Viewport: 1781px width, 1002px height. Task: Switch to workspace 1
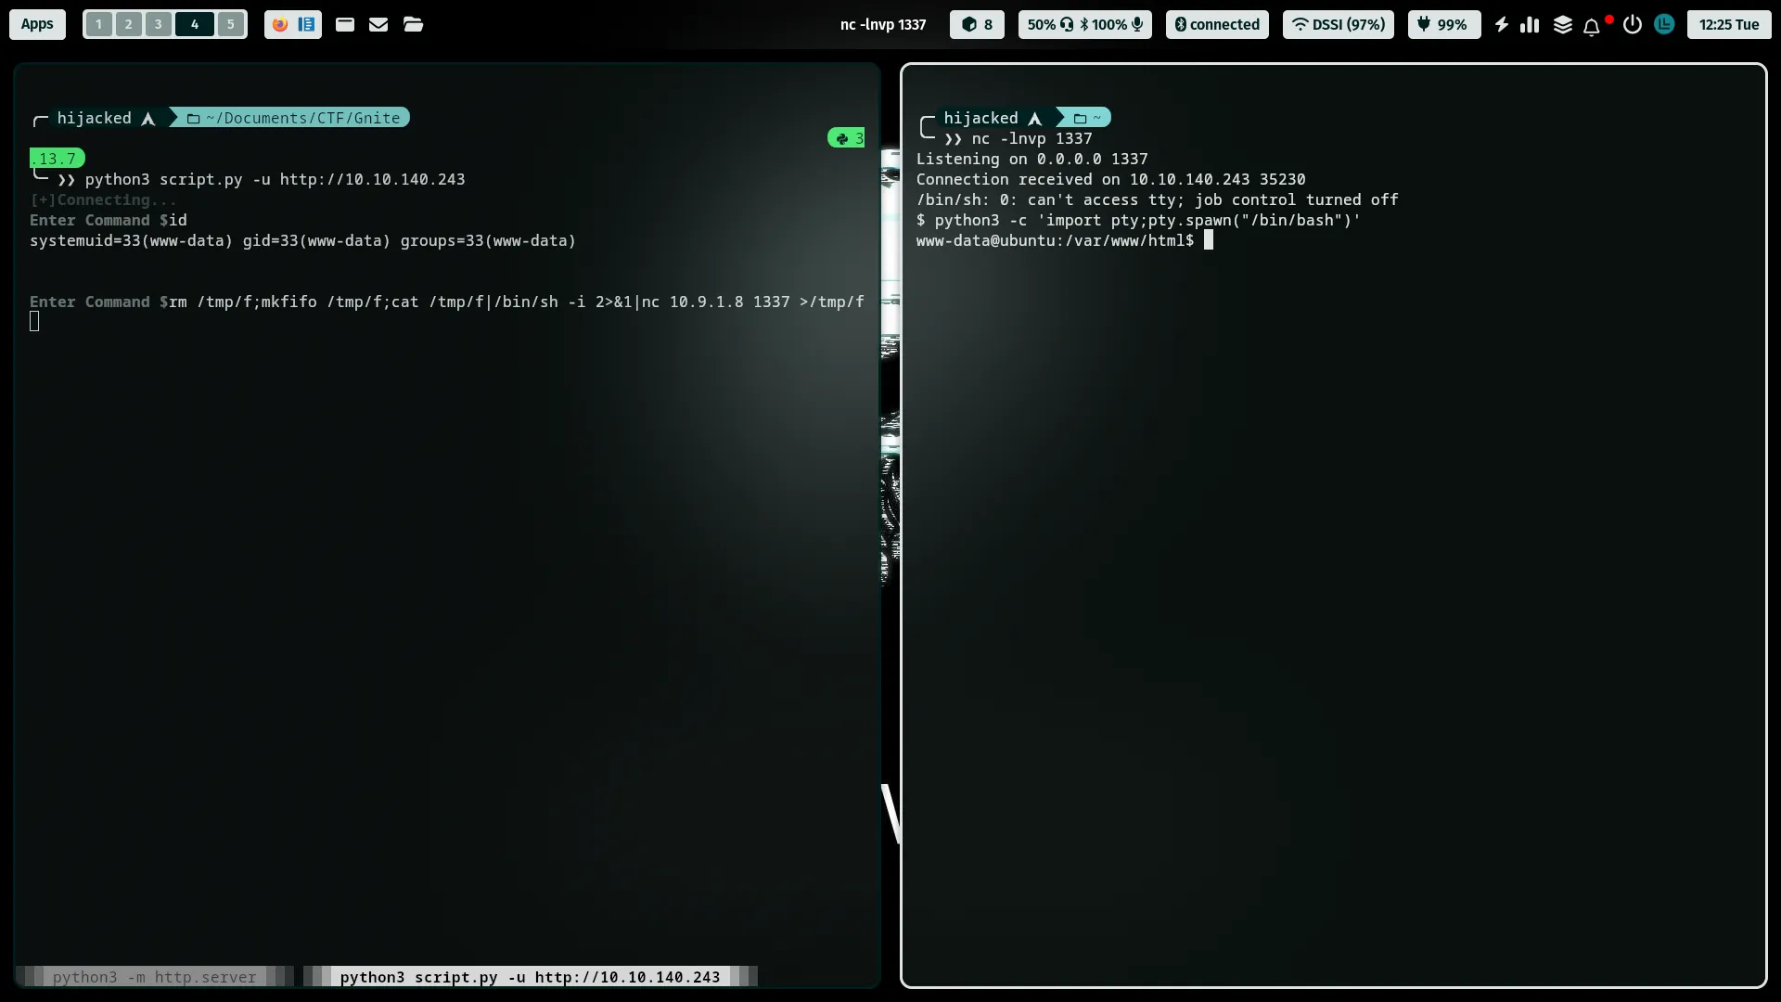tap(98, 24)
